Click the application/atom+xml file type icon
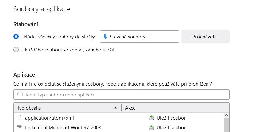The image size is (257, 132). coord(20,118)
